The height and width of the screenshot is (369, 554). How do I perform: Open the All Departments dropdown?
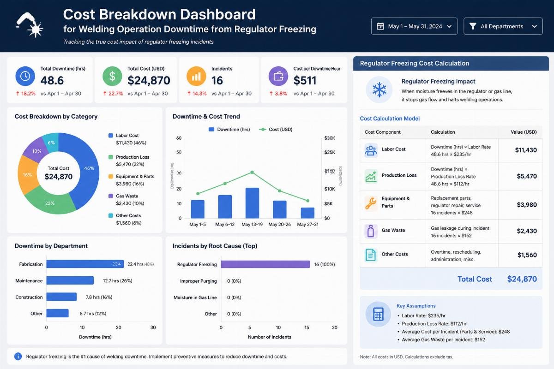coord(503,26)
